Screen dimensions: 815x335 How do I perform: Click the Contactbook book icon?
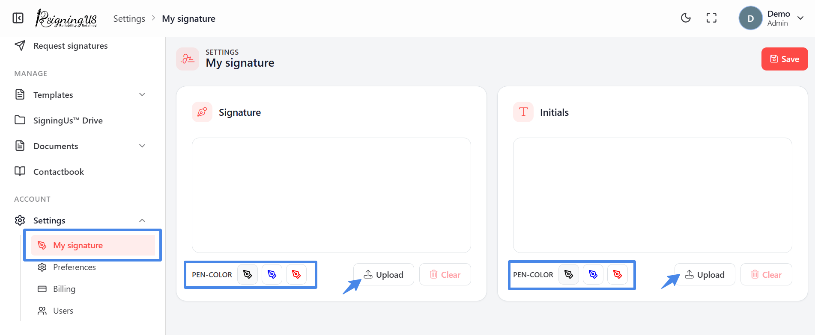tap(20, 171)
